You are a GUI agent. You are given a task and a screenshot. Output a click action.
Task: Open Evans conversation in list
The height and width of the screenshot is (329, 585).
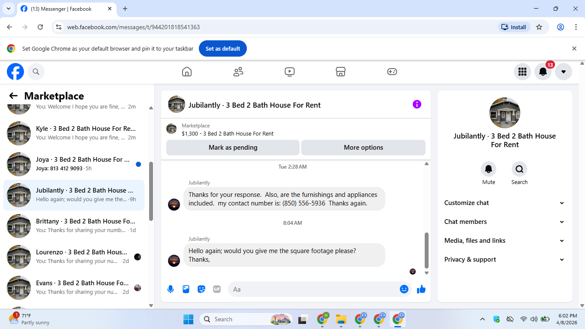[x=74, y=288]
